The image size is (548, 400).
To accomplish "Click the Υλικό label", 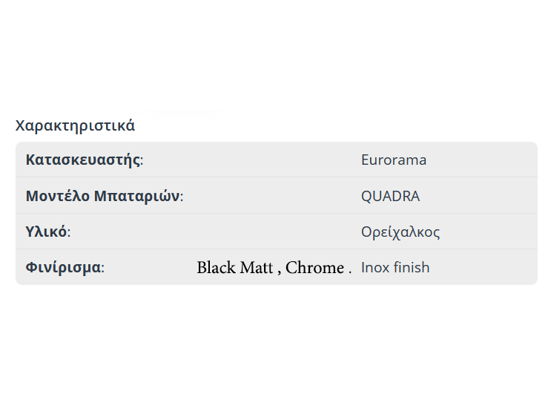I will click(x=46, y=232).
